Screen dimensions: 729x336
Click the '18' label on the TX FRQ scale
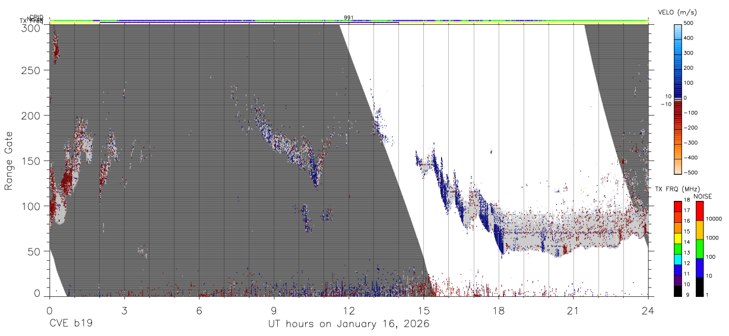687,200
